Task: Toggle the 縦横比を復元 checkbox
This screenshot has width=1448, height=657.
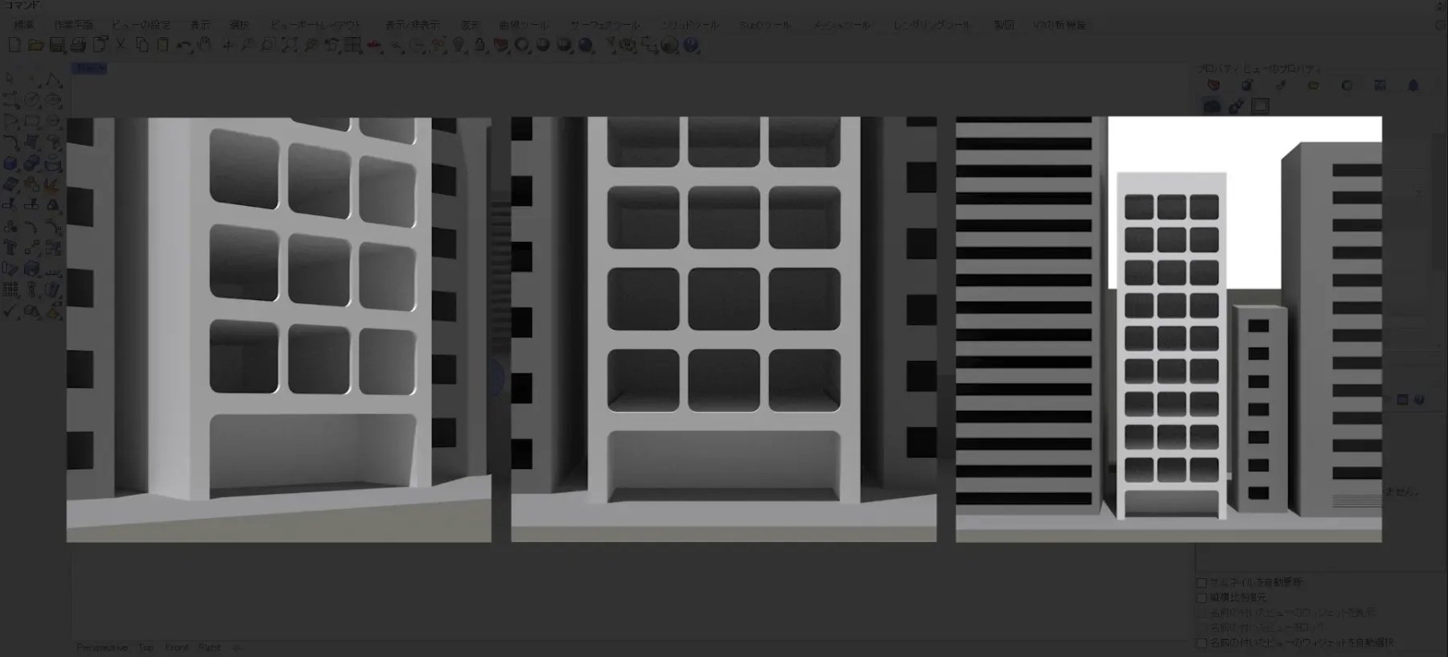Action: [1202, 597]
